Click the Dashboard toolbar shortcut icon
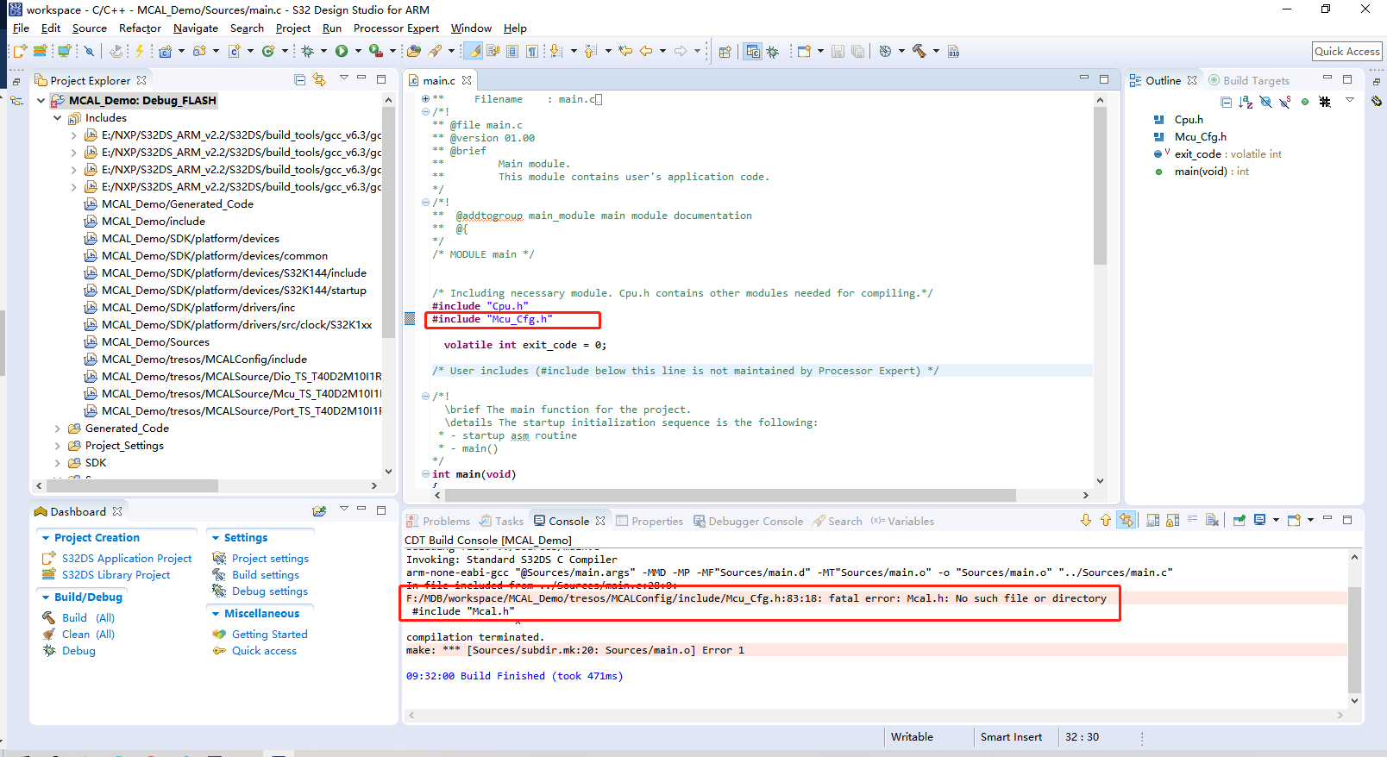The width and height of the screenshot is (1387, 757). pyautogui.click(x=319, y=511)
